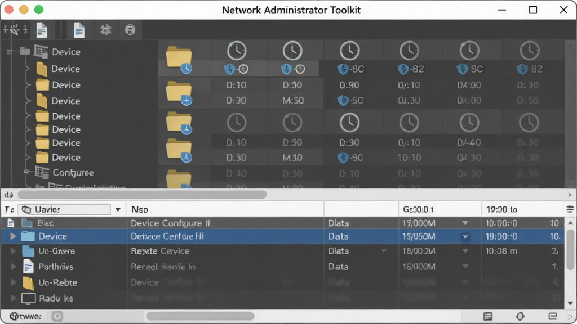This screenshot has width=577, height=324.
Task: Sort by the 10:00 to column header
Action: [522, 209]
